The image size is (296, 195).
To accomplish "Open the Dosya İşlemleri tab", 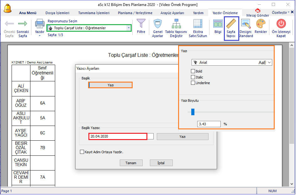I will (x=57, y=13).
